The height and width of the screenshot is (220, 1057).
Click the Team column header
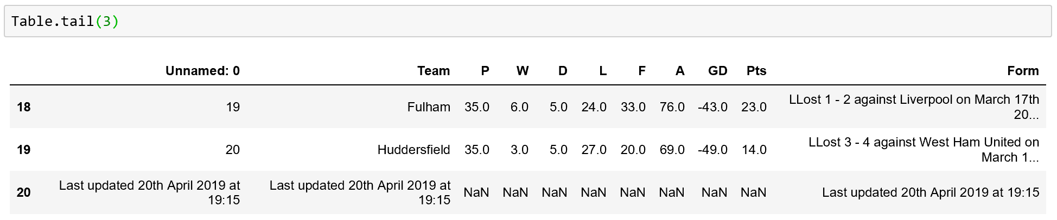click(x=434, y=71)
